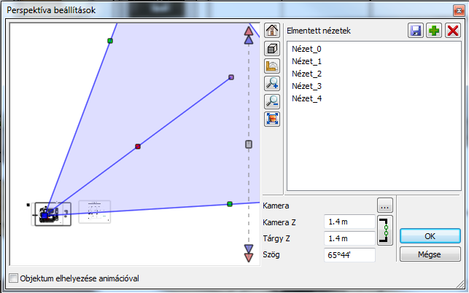Zoom out of the plan preview
Viewport: 469px width, 293px height.
tap(272, 101)
